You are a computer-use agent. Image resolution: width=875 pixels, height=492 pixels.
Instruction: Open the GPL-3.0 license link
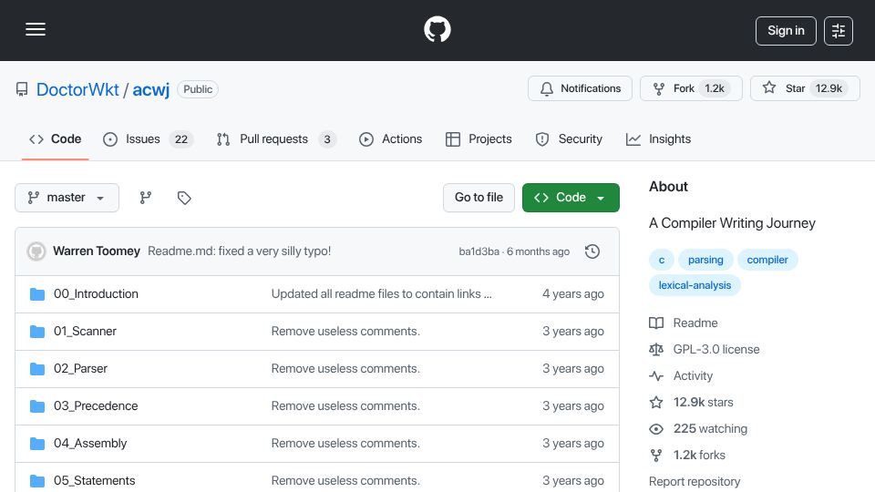[x=705, y=349]
